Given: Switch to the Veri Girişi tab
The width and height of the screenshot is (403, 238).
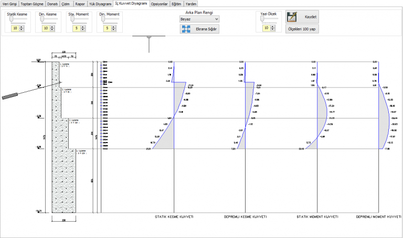Looking at the screenshot, I should 9,4.
